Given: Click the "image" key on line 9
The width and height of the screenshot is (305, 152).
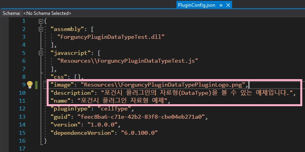Looking at the screenshot, I should click(62, 85).
